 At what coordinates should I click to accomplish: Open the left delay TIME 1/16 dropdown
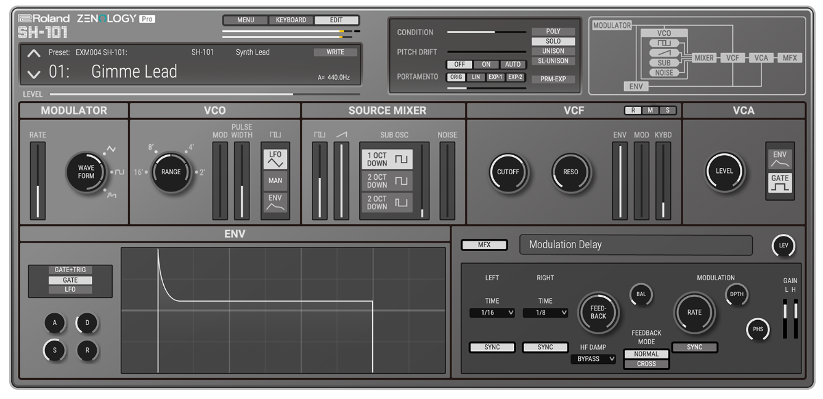pyautogui.click(x=492, y=313)
